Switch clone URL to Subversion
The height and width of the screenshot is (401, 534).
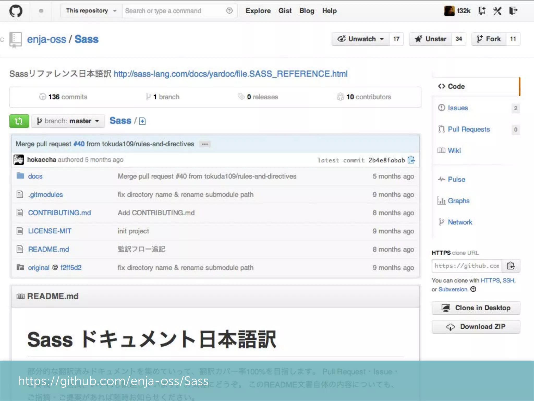(x=453, y=289)
